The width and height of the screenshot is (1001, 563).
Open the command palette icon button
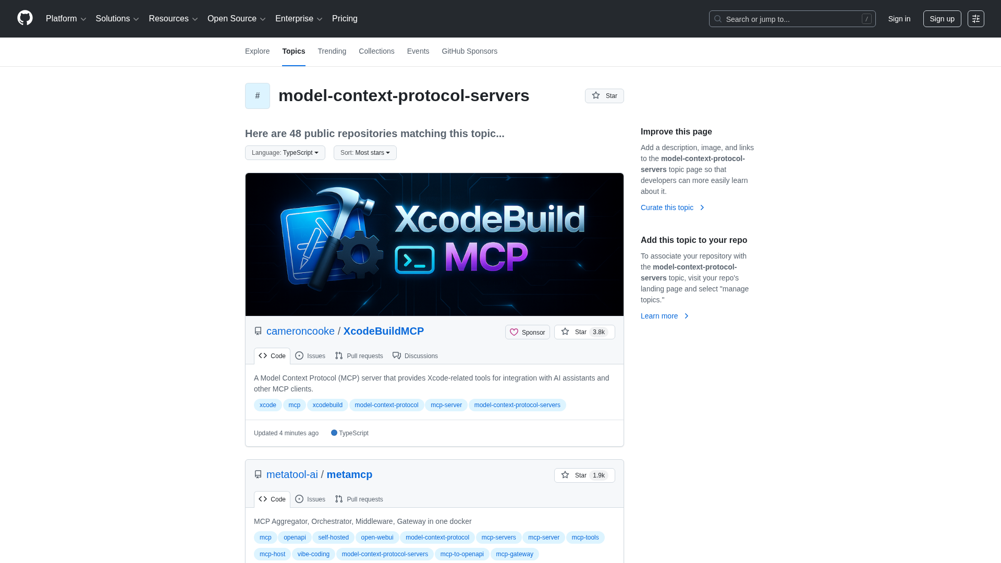click(975, 19)
